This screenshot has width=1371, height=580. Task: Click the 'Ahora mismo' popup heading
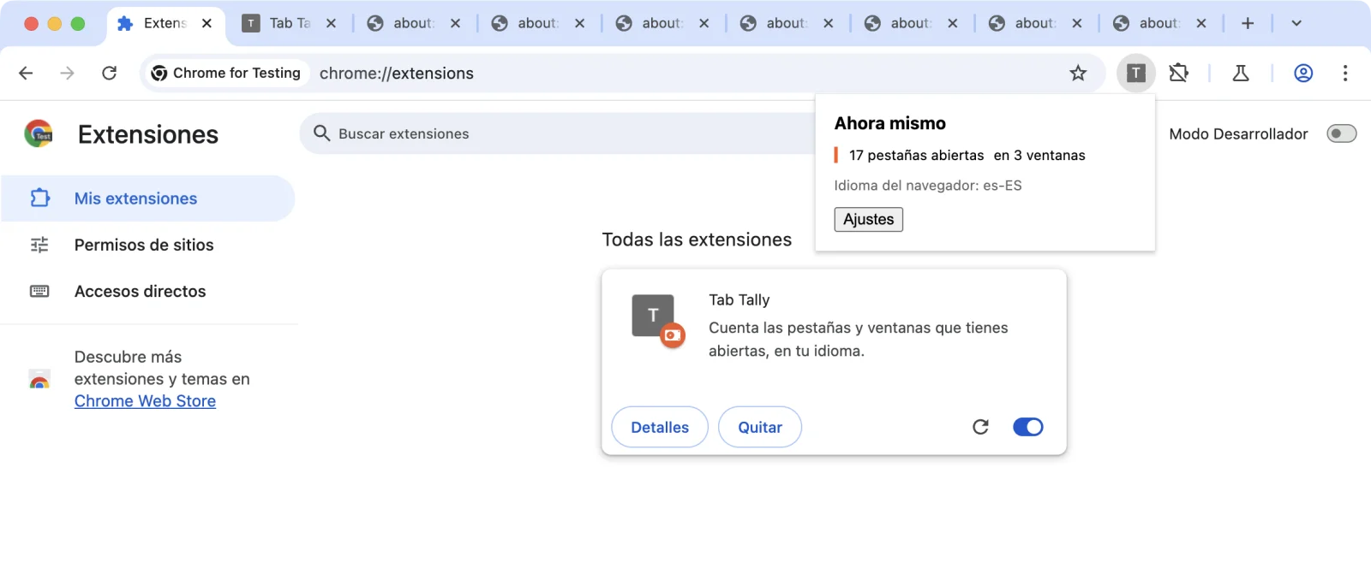890,123
